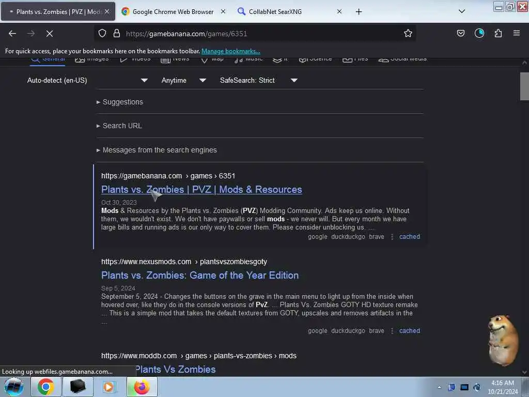View site security via the padlock icon

(117, 34)
